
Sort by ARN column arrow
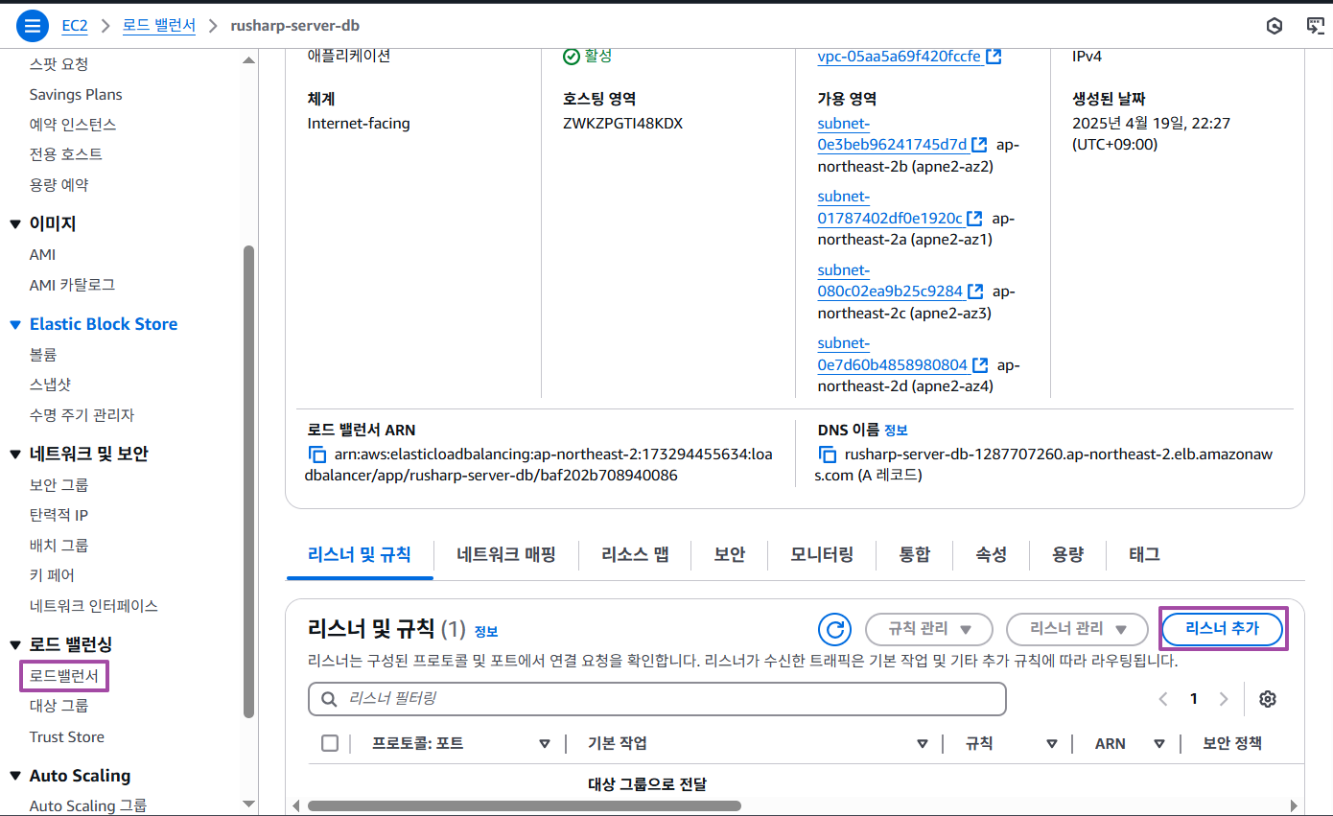coord(1159,744)
